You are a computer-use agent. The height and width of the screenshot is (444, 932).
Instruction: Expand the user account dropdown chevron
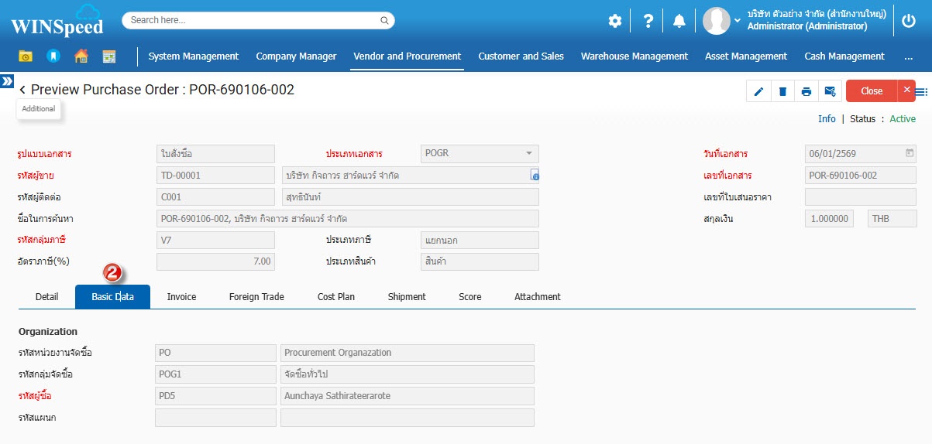pos(738,20)
